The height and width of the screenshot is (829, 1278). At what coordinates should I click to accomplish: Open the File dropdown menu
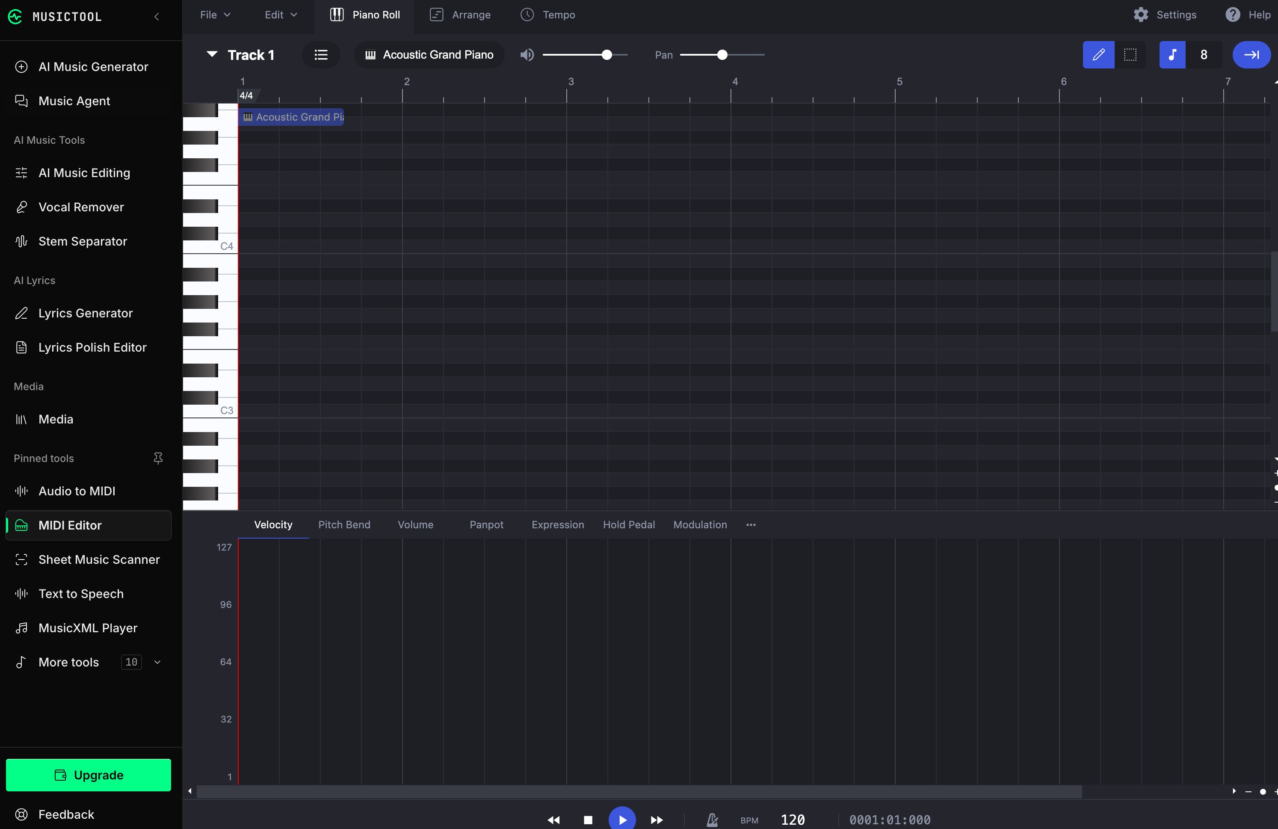[x=215, y=15]
